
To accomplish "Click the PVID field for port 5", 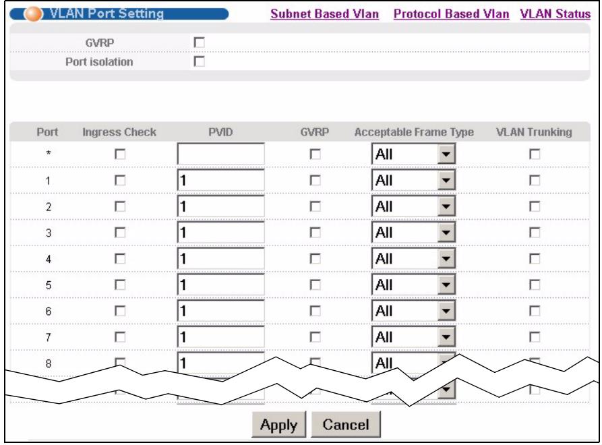I will pyautogui.click(x=220, y=285).
